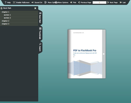Go to the First page

pos(73,2)
